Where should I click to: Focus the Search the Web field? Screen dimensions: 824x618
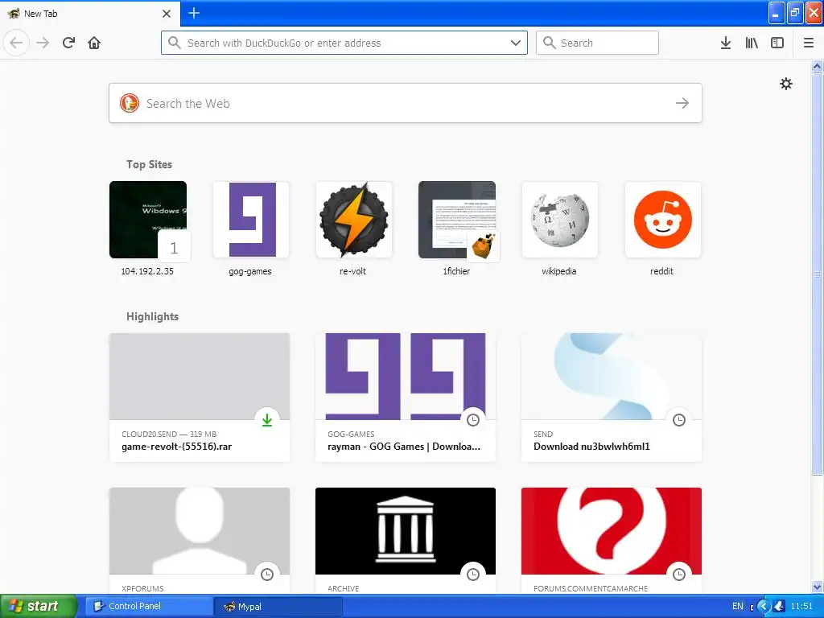pos(406,103)
